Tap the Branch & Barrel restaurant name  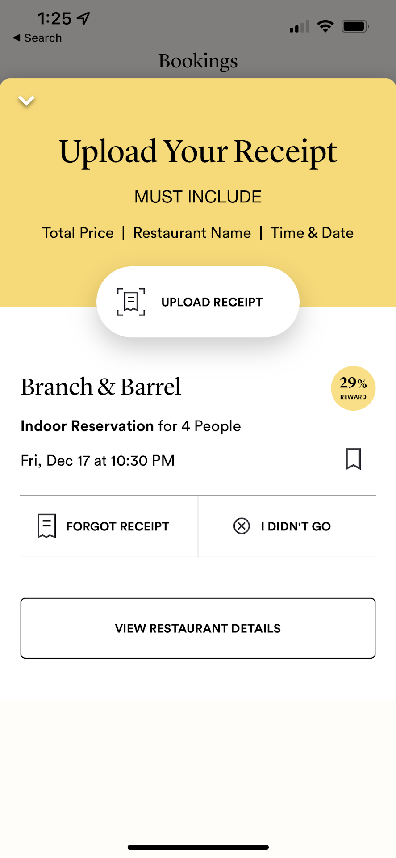101,387
